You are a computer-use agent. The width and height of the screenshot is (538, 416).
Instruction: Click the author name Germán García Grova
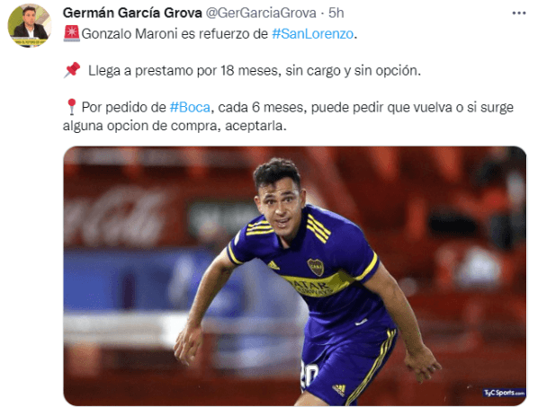[x=132, y=13]
